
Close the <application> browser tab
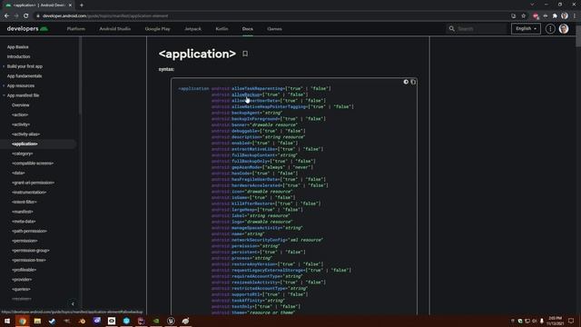click(70, 5)
